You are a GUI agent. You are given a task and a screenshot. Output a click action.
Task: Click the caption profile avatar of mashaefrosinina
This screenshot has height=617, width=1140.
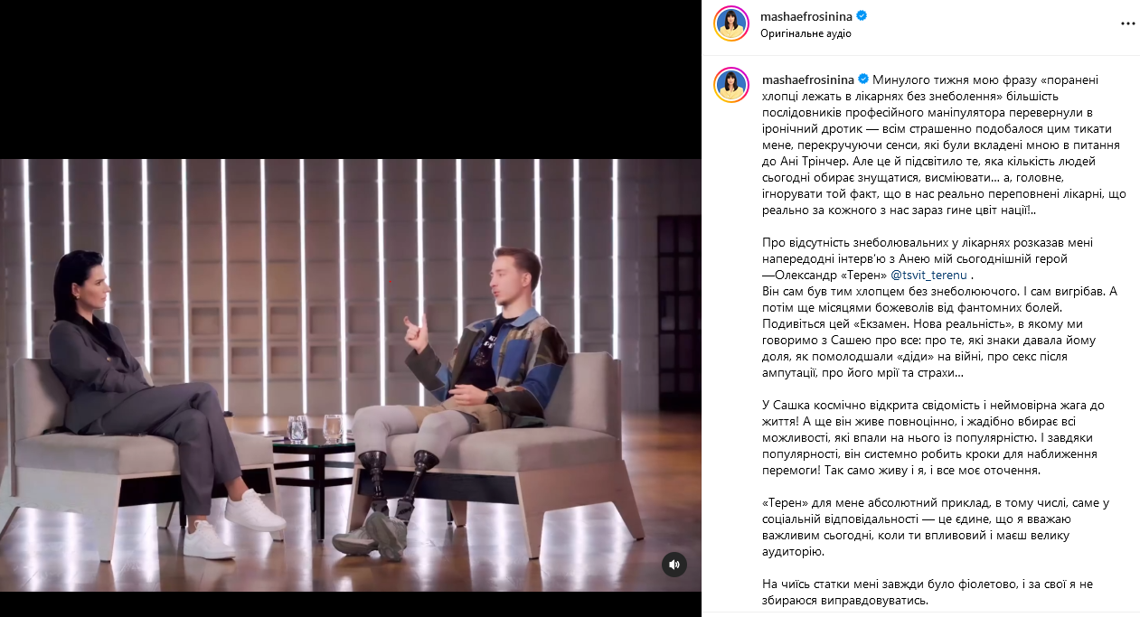pyautogui.click(x=731, y=85)
